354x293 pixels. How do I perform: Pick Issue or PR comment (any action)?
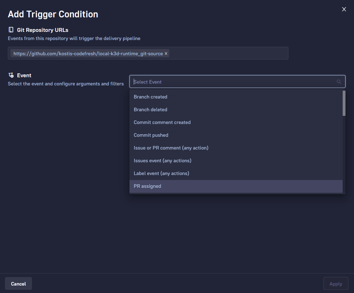pos(171,148)
